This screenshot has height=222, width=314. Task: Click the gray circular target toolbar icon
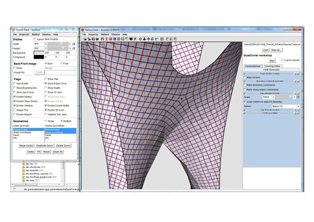[x=153, y=39]
